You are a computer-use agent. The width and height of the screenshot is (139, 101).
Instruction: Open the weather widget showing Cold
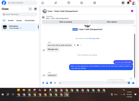(114, 94)
